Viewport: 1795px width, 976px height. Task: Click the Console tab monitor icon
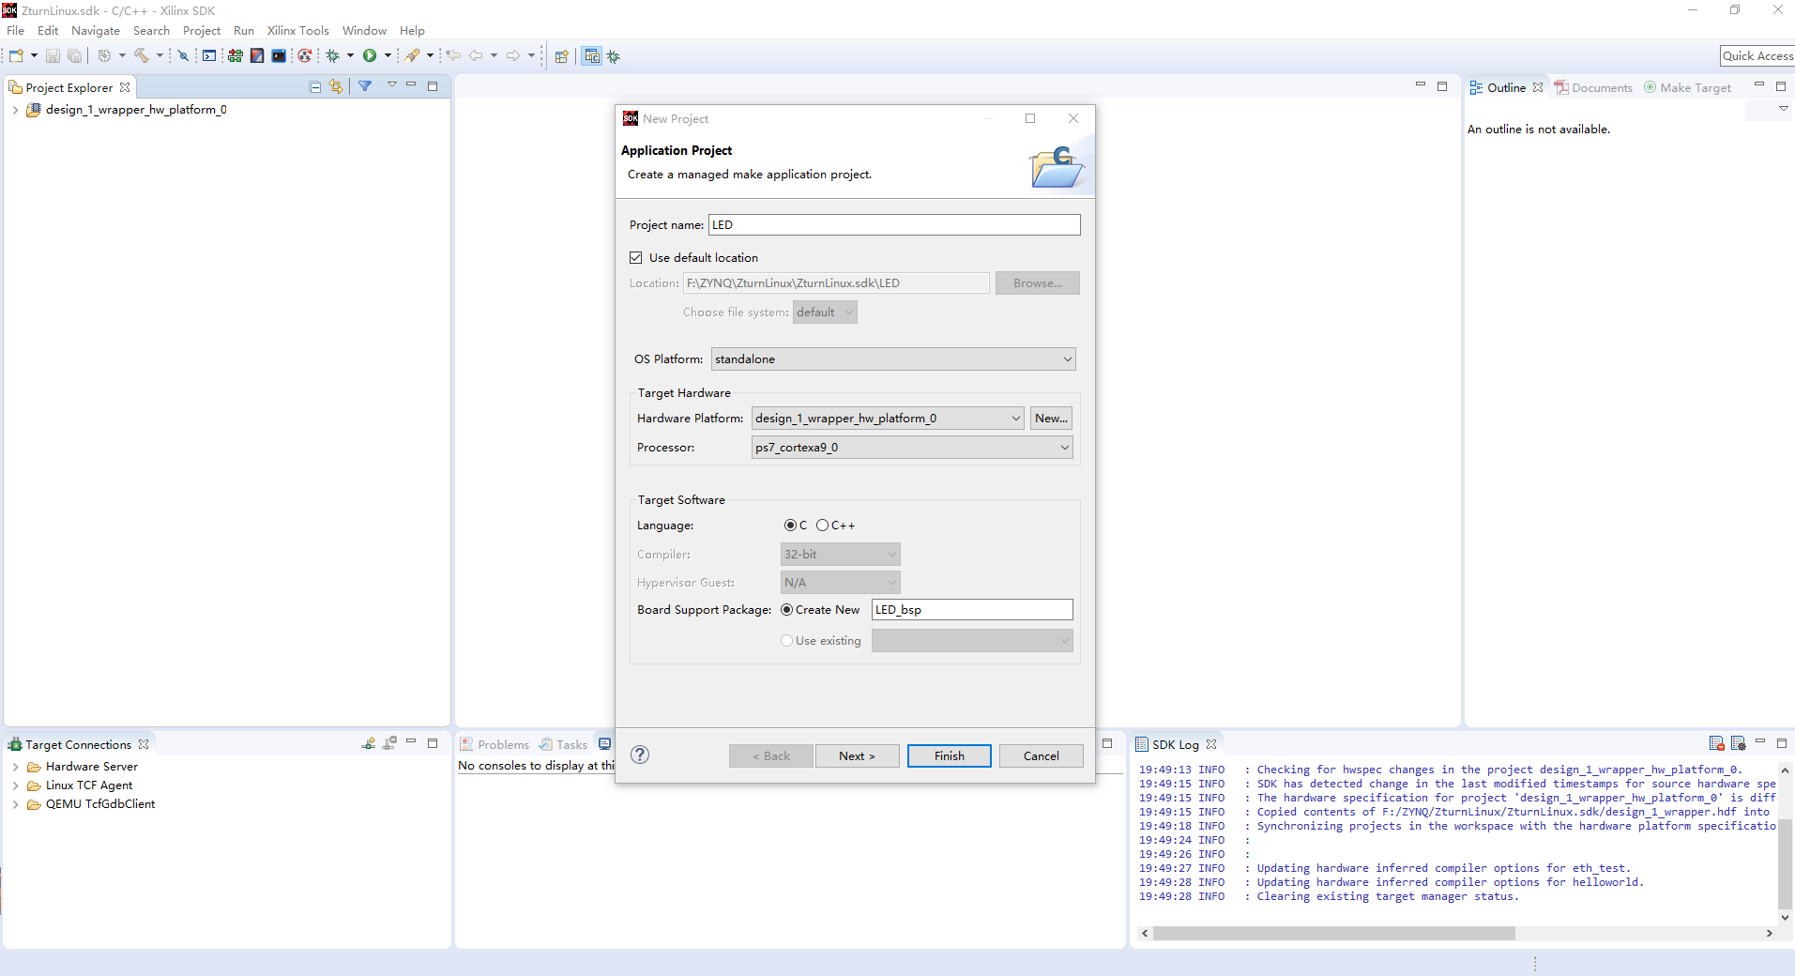coord(605,744)
